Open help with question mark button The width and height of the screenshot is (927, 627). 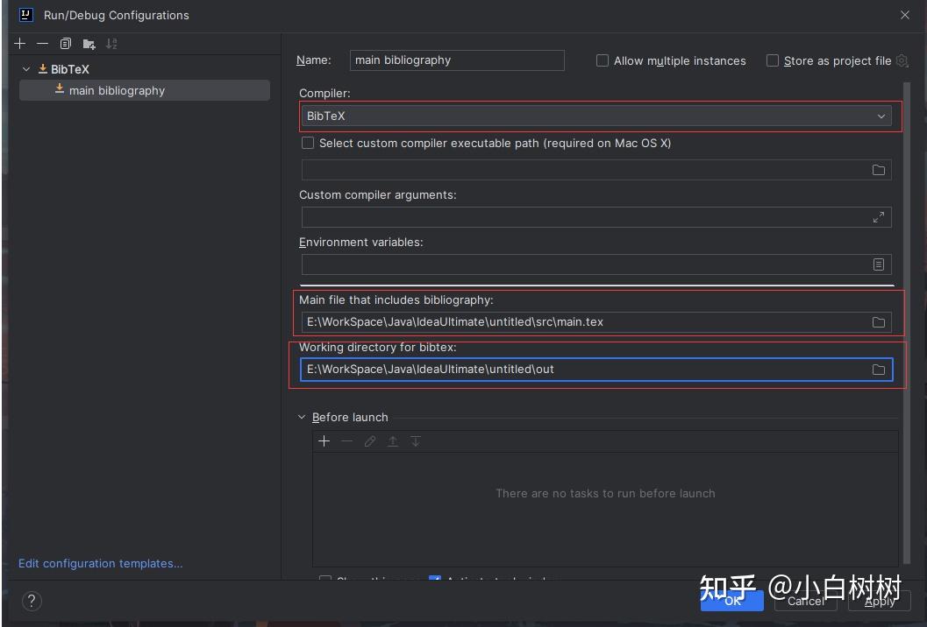32,601
